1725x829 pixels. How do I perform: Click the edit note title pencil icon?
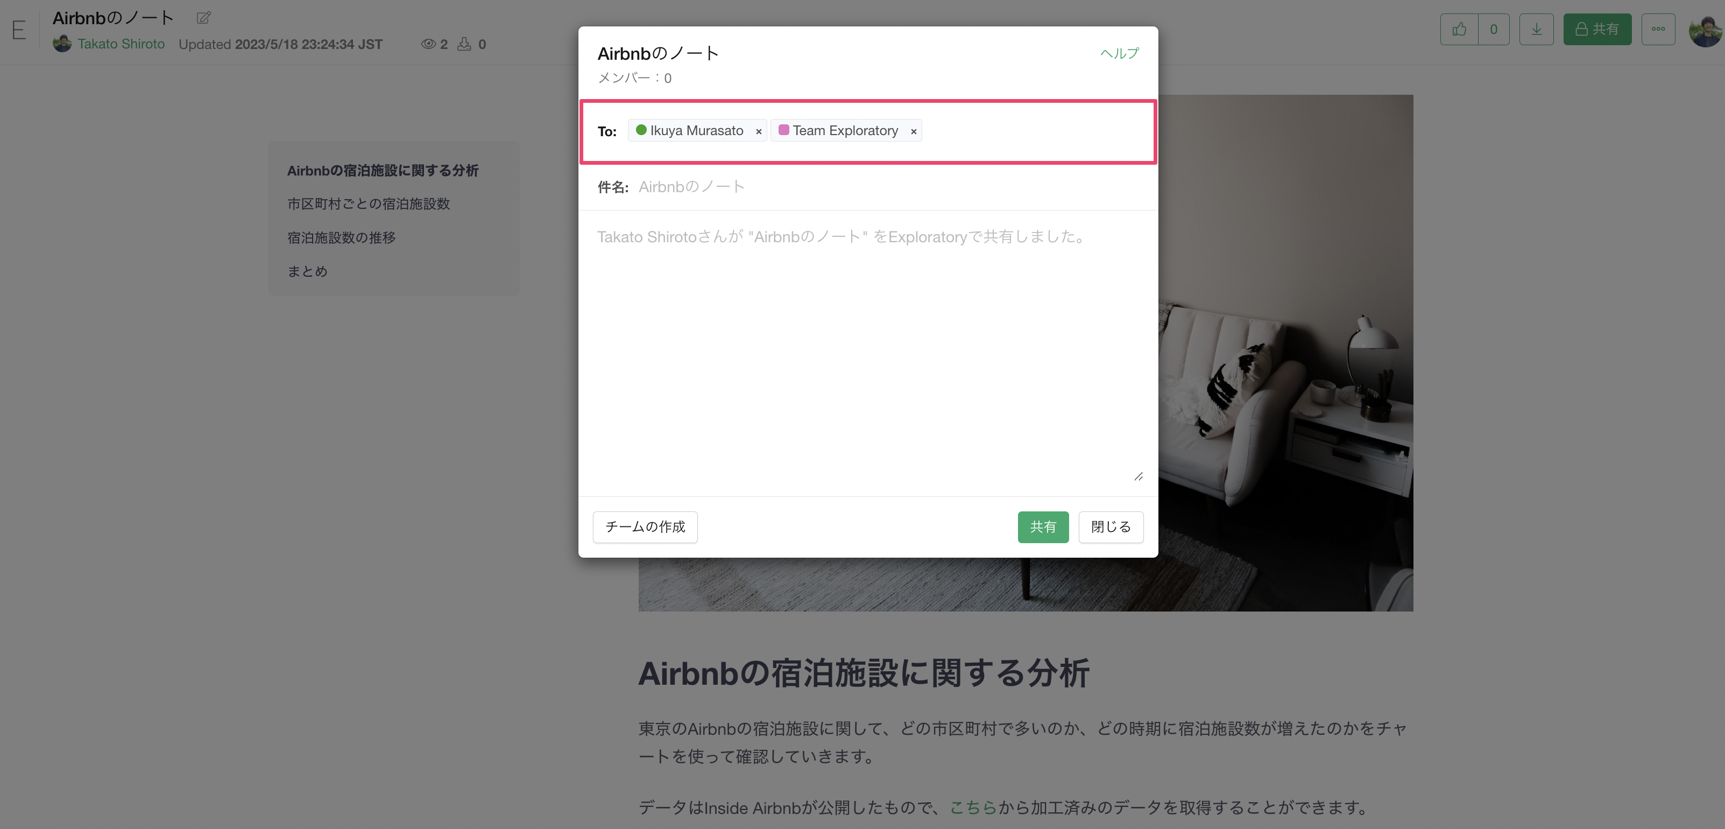click(x=203, y=18)
